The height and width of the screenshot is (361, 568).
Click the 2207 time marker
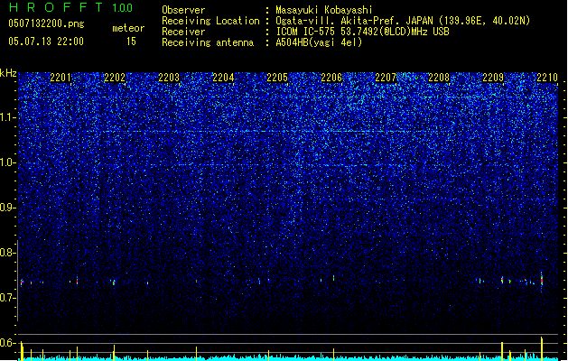(x=386, y=78)
